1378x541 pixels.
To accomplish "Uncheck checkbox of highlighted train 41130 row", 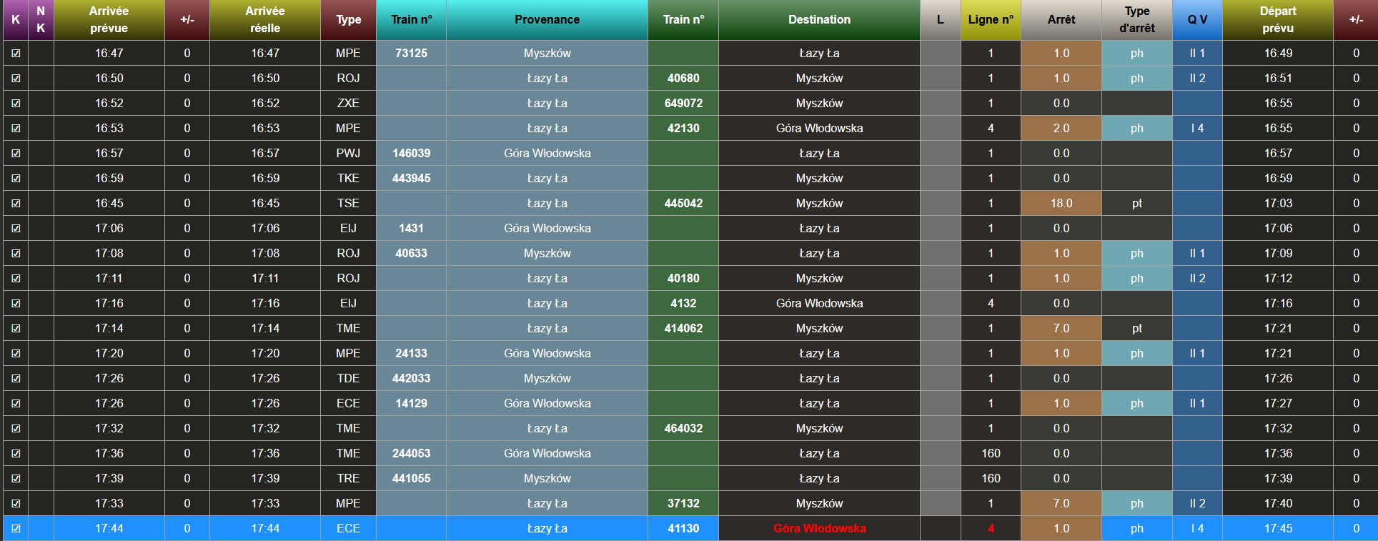I will pyautogui.click(x=16, y=529).
